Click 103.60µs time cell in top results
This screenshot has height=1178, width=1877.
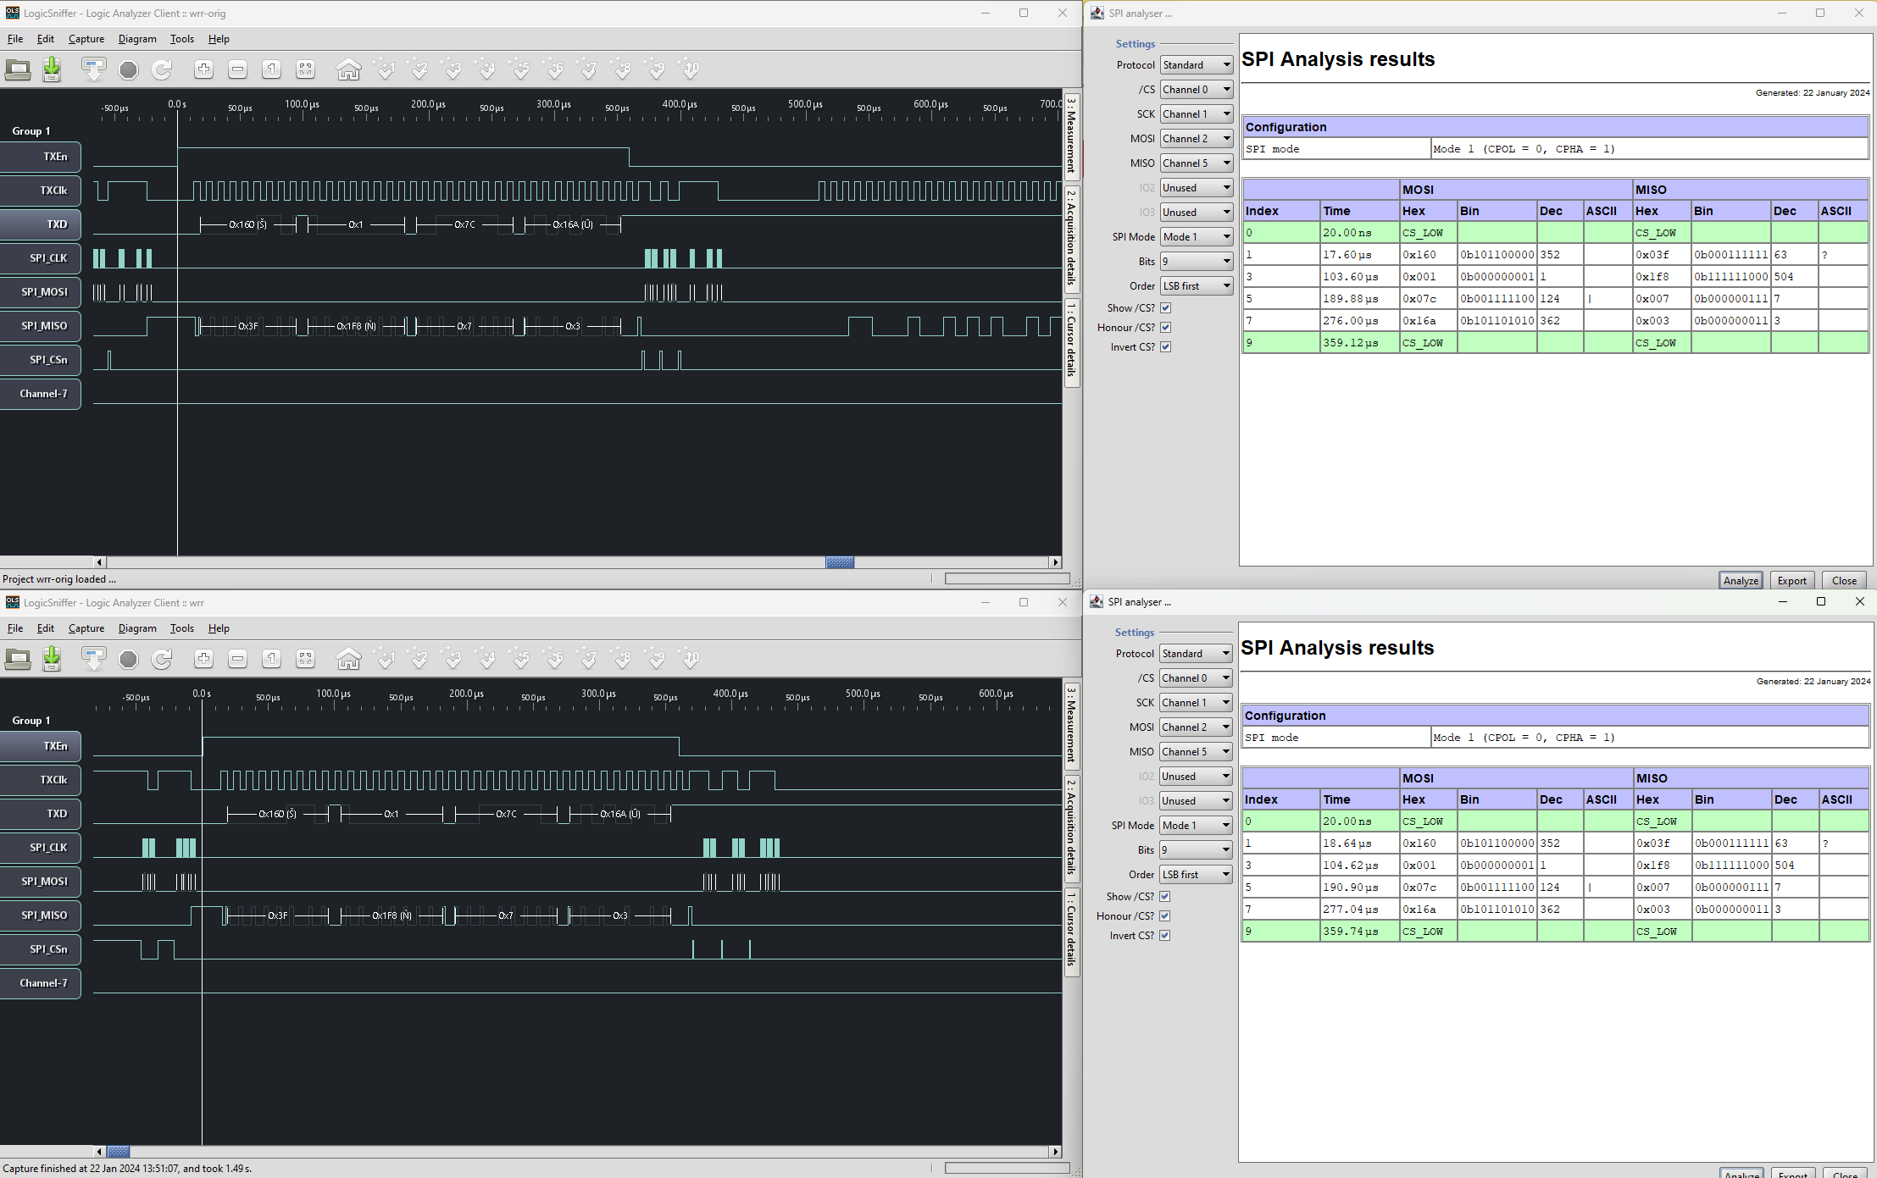point(1359,277)
